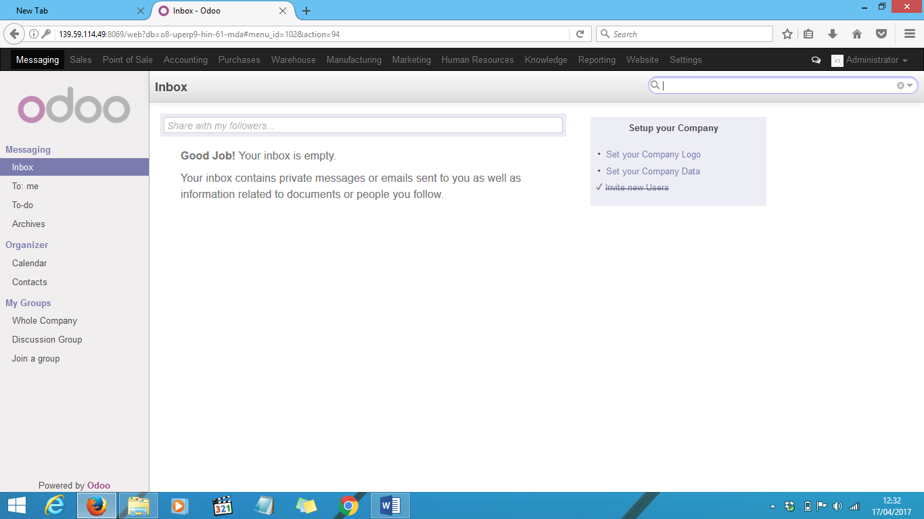Viewport: 924px width, 519px height.
Task: Open the Accounting menu
Action: point(185,60)
